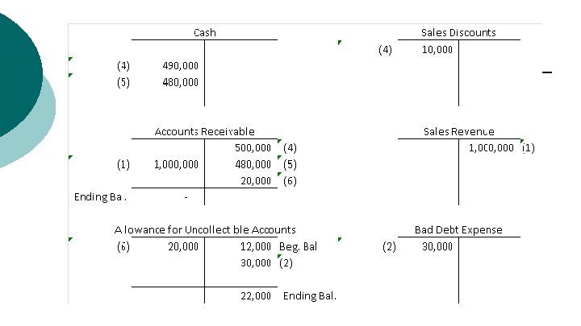
Task: Select the 1,000,000 receivable debit entry
Action: (x=177, y=164)
